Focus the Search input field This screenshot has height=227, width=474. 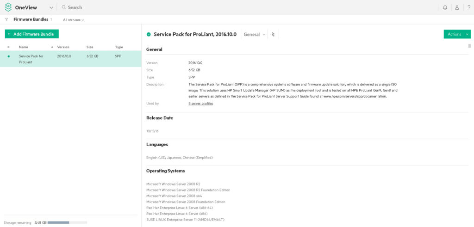tap(75, 7)
